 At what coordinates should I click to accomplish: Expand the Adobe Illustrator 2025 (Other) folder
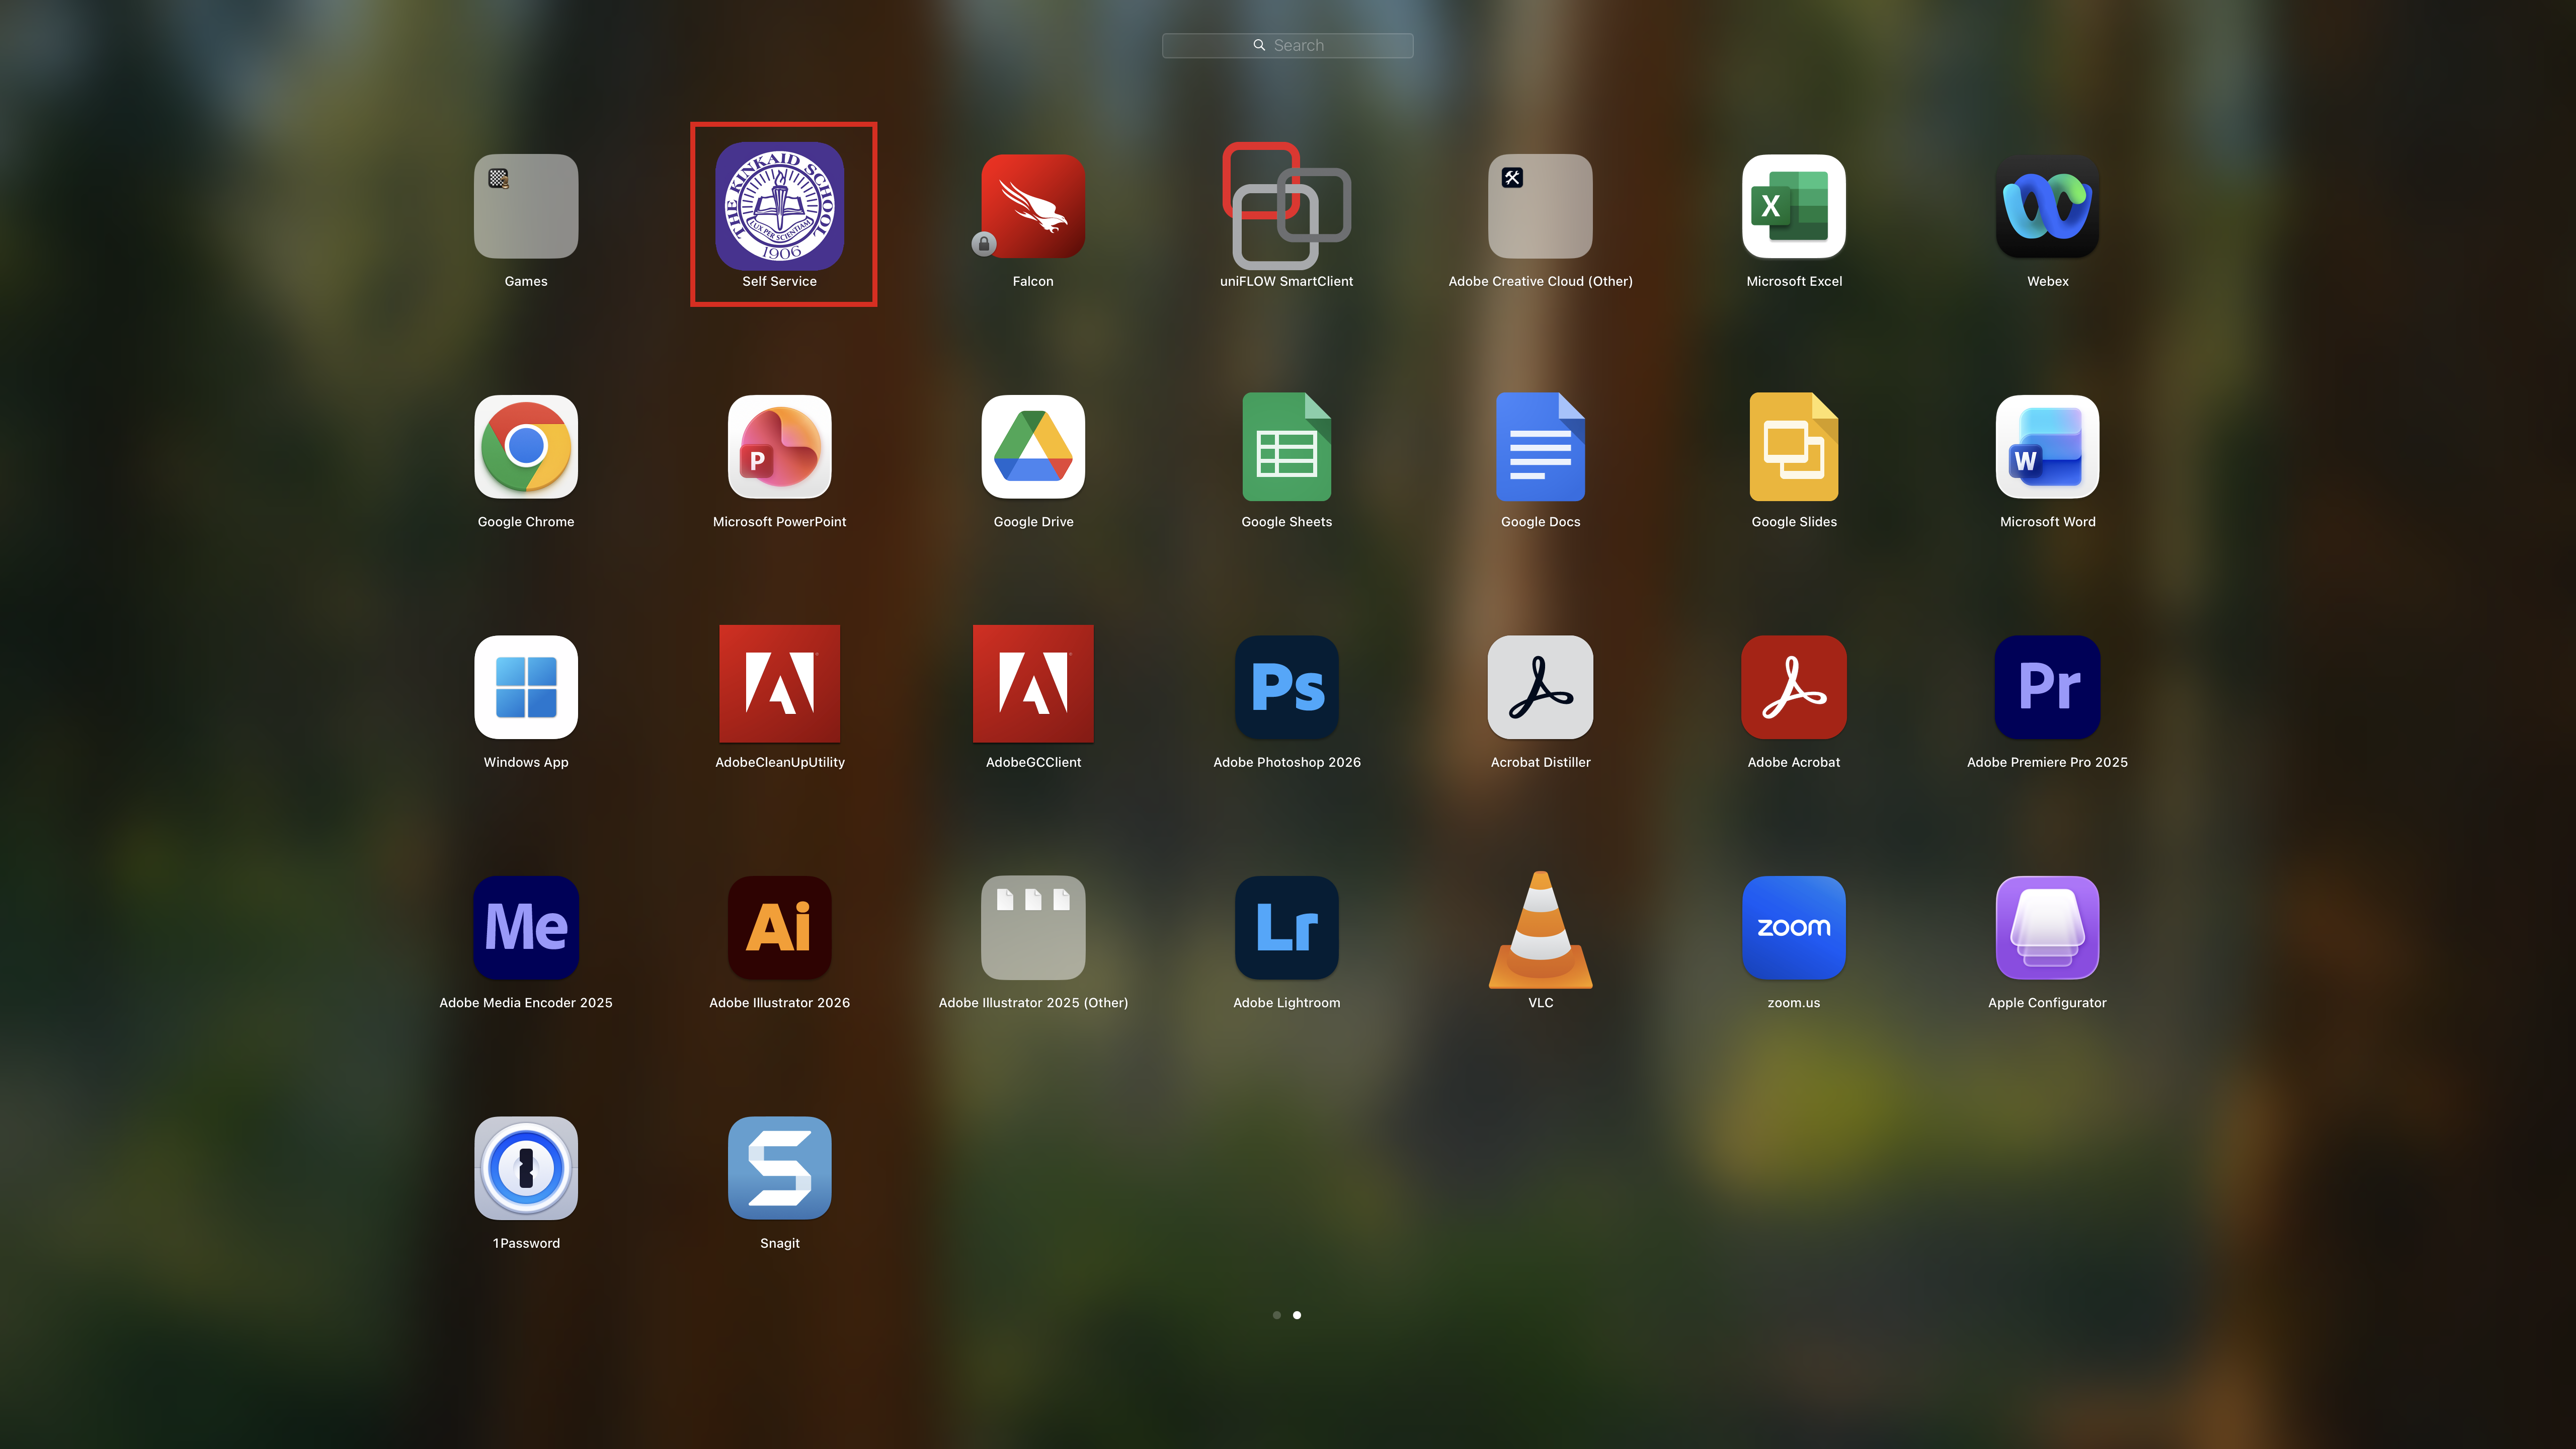click(x=1033, y=928)
